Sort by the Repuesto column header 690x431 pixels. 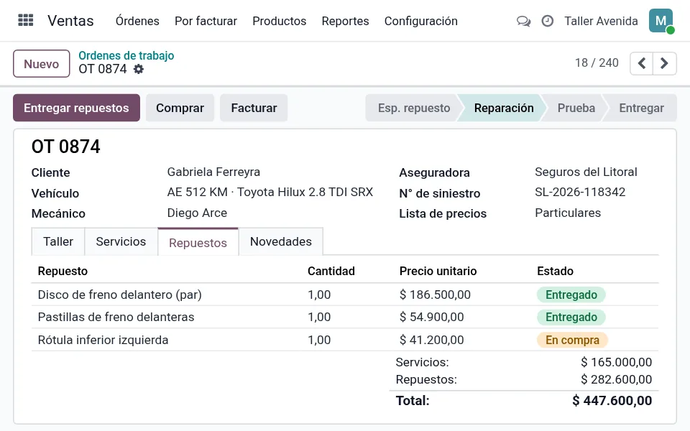click(x=63, y=271)
